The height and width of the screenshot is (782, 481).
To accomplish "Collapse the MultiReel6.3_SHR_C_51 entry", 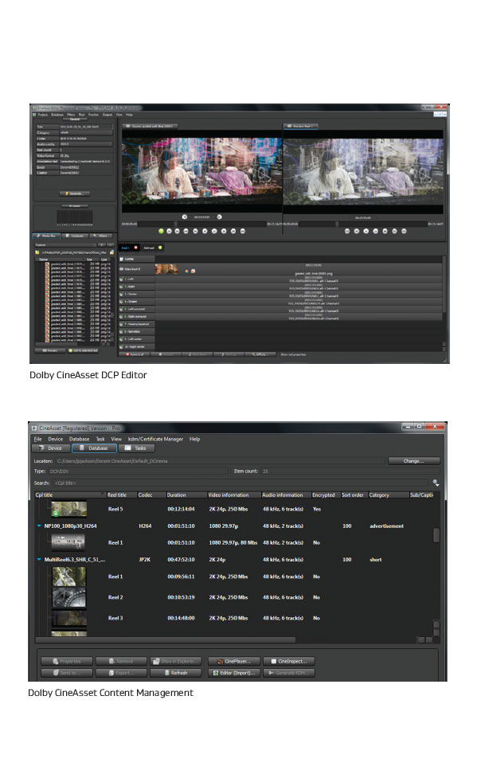I will (39, 560).
